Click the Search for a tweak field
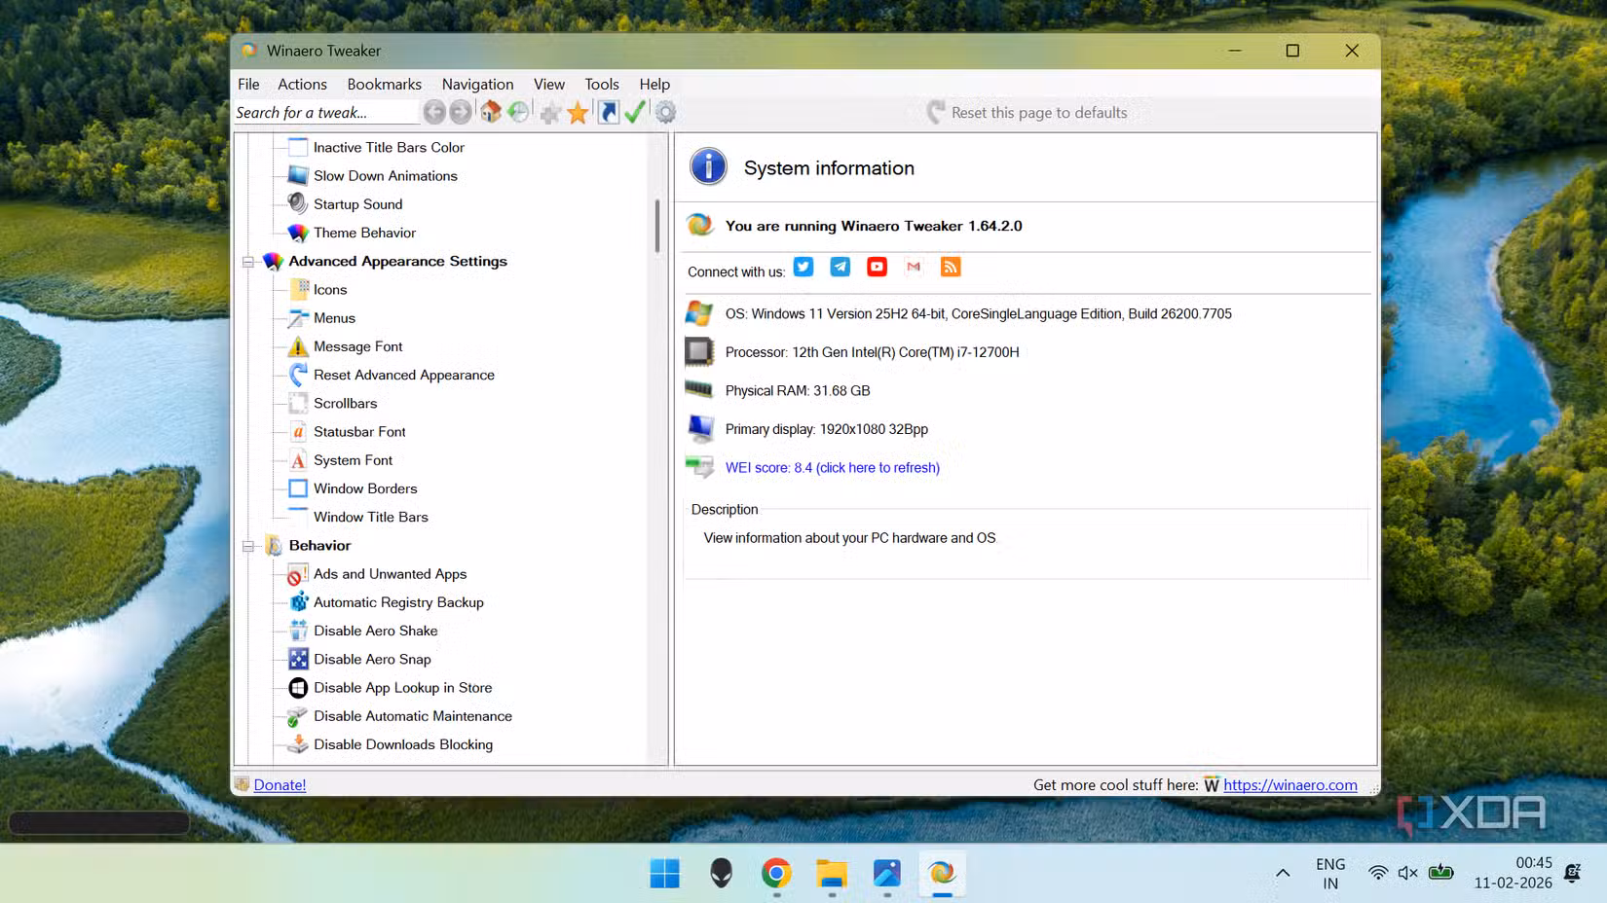The width and height of the screenshot is (1607, 903). 325,112
